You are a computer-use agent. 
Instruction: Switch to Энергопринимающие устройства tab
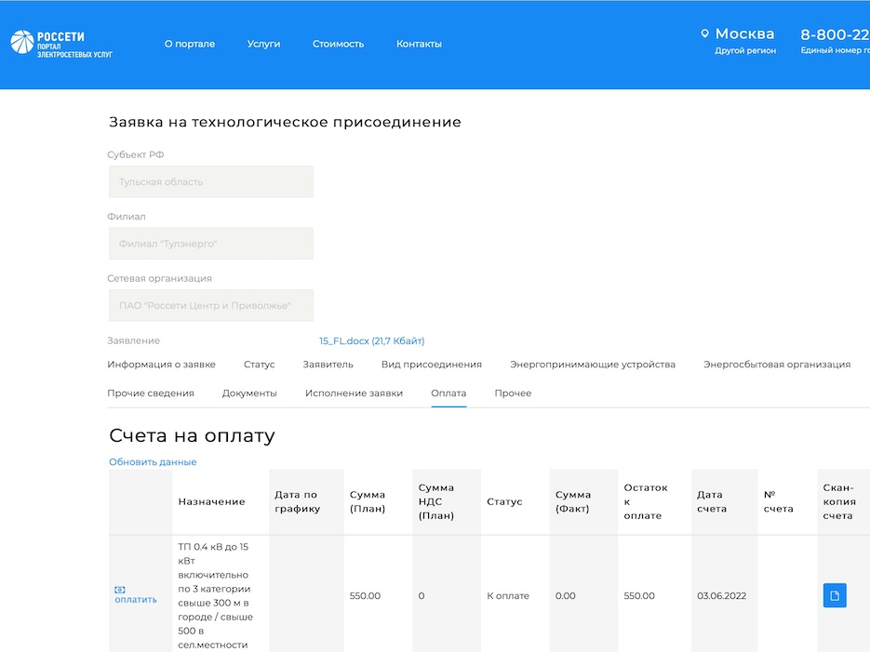[x=593, y=365]
